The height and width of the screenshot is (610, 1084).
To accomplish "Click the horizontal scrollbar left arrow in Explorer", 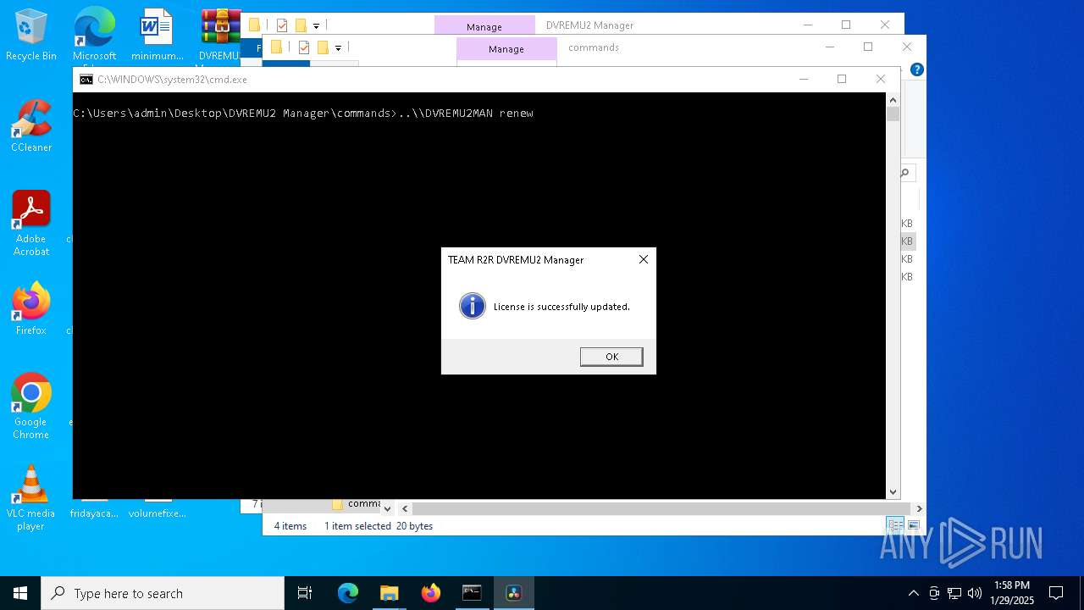I will [405, 508].
